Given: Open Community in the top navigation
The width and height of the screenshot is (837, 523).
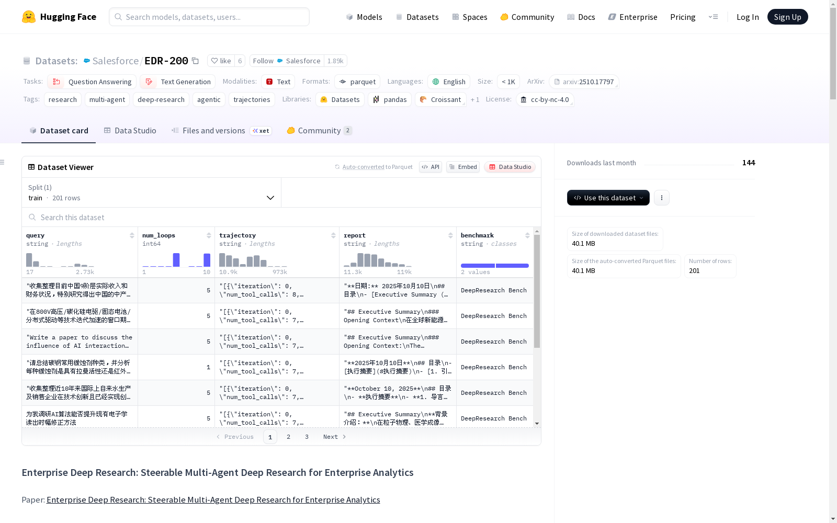Looking at the screenshot, I should coord(527,17).
